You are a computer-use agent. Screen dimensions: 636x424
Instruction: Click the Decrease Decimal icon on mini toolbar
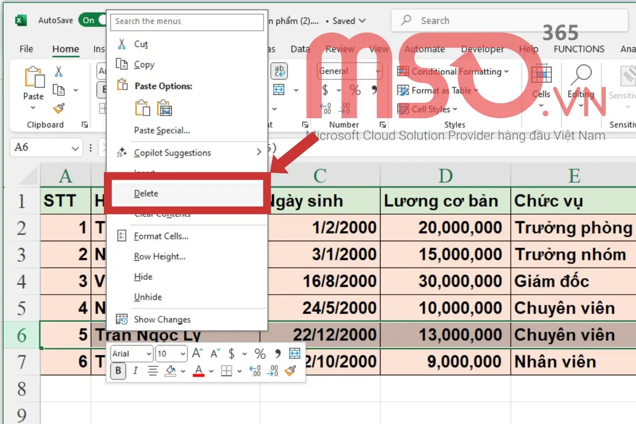pos(272,370)
